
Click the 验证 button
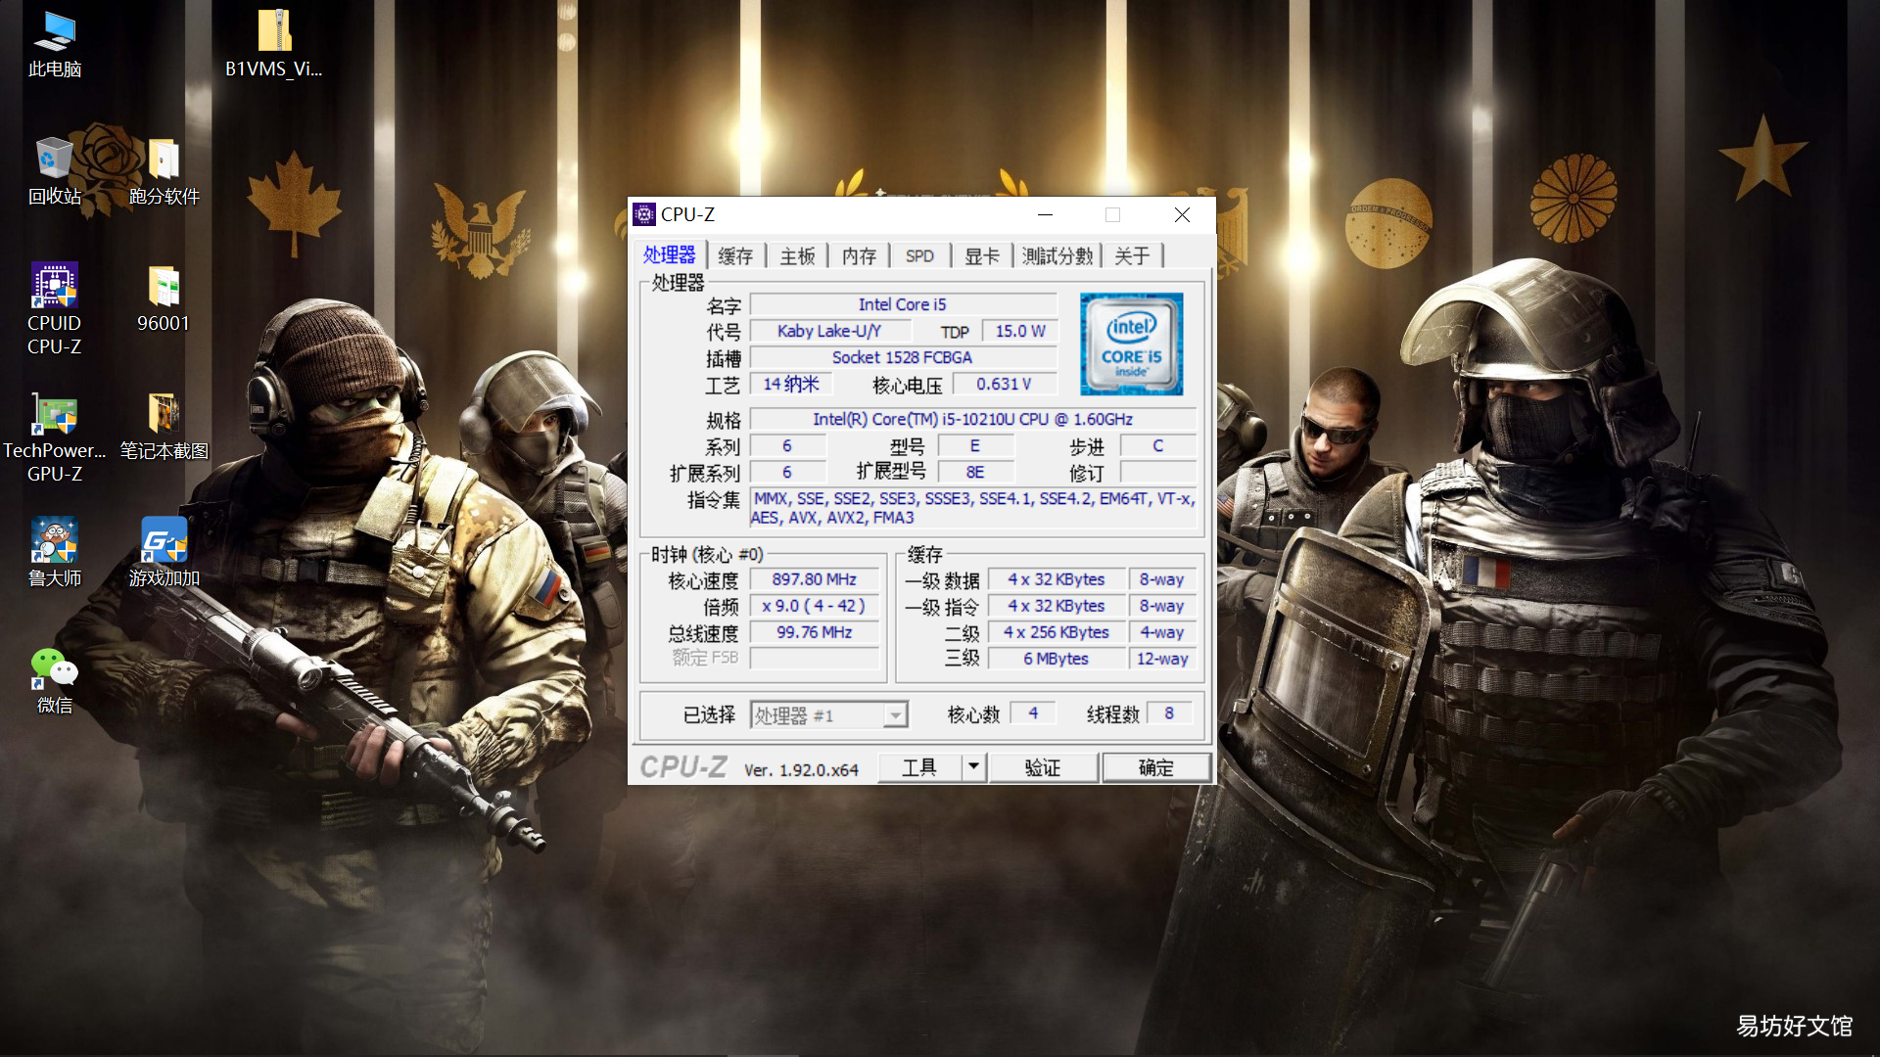pyautogui.click(x=1043, y=767)
